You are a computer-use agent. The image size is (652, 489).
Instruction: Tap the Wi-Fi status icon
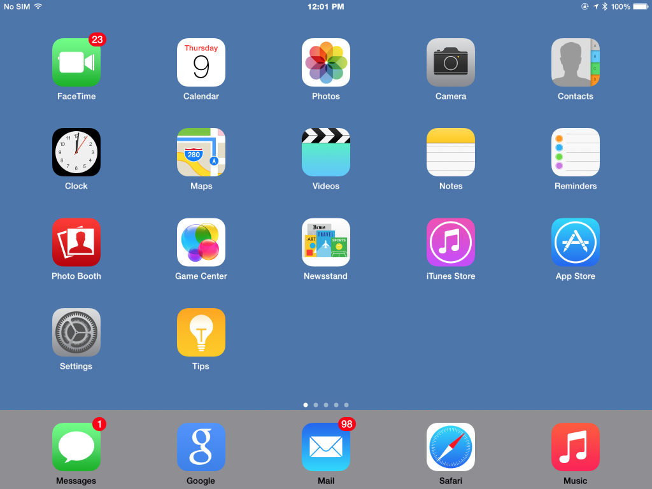click(x=38, y=6)
